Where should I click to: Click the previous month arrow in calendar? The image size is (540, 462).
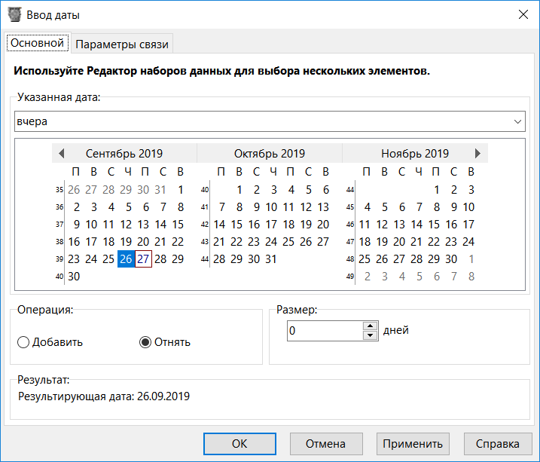(x=62, y=153)
